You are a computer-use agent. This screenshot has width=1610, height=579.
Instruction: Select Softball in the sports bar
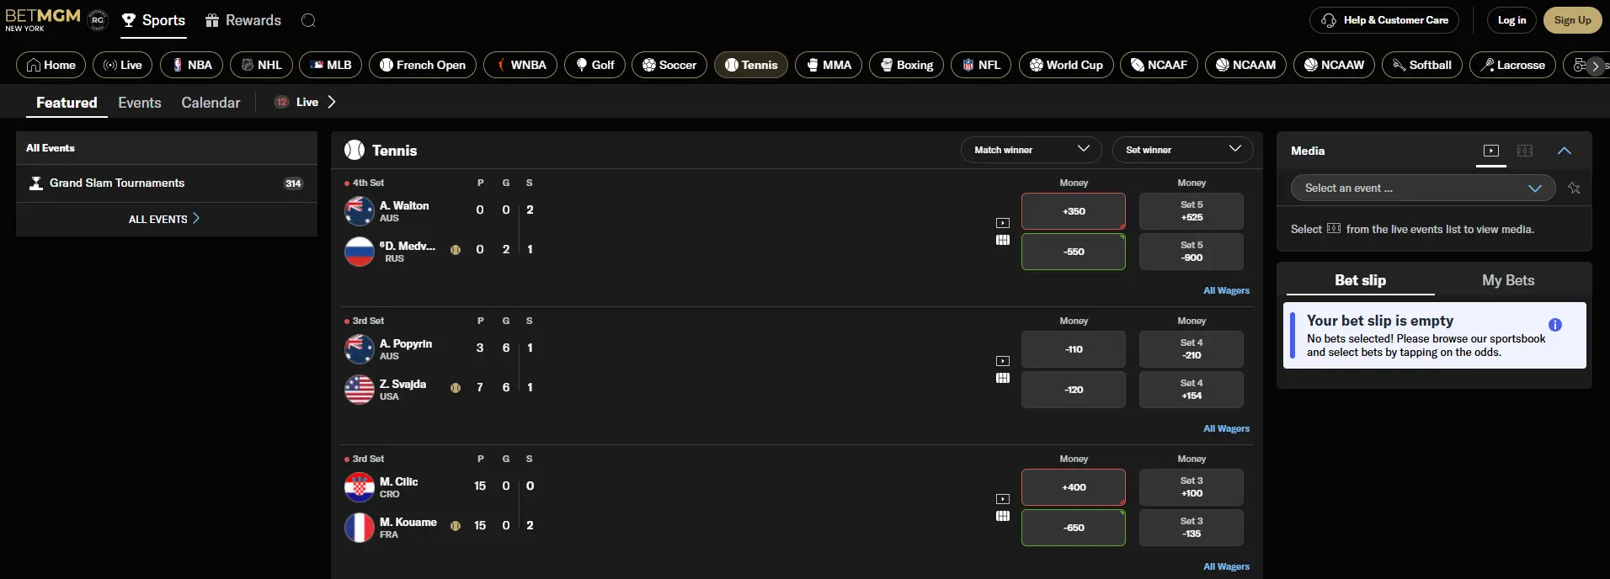coord(1422,65)
